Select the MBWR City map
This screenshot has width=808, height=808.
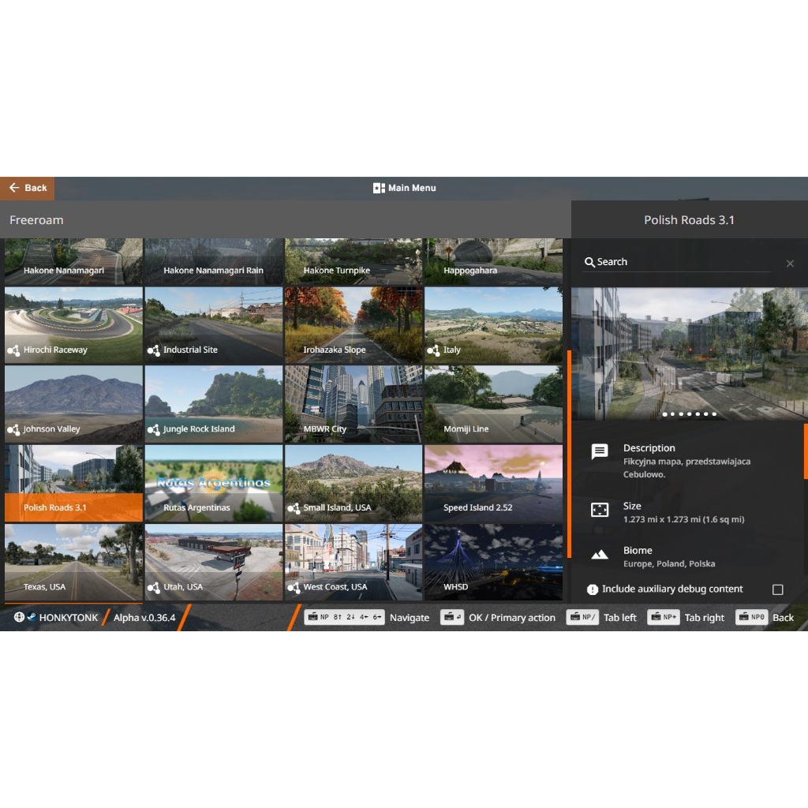pyautogui.click(x=353, y=405)
